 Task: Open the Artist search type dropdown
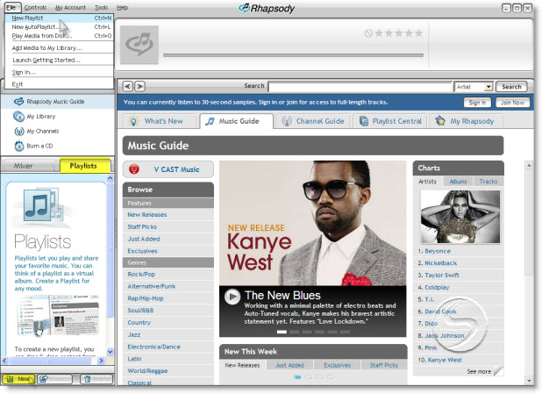pos(474,87)
